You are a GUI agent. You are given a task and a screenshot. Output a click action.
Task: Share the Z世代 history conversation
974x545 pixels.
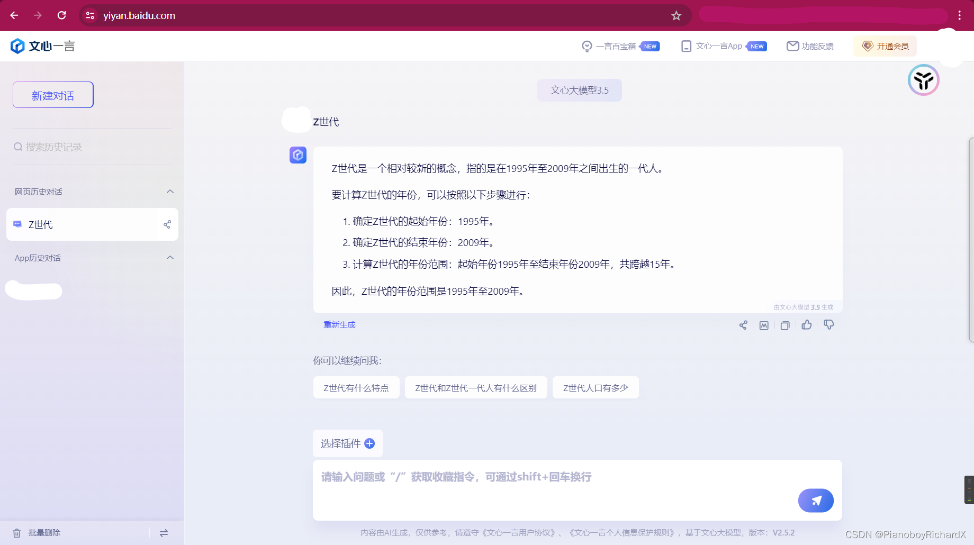pyautogui.click(x=167, y=224)
